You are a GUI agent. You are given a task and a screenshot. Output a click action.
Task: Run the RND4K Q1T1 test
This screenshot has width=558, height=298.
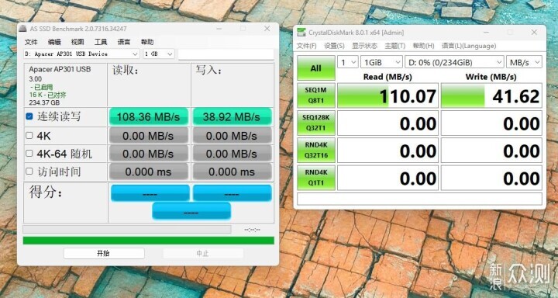(316, 178)
